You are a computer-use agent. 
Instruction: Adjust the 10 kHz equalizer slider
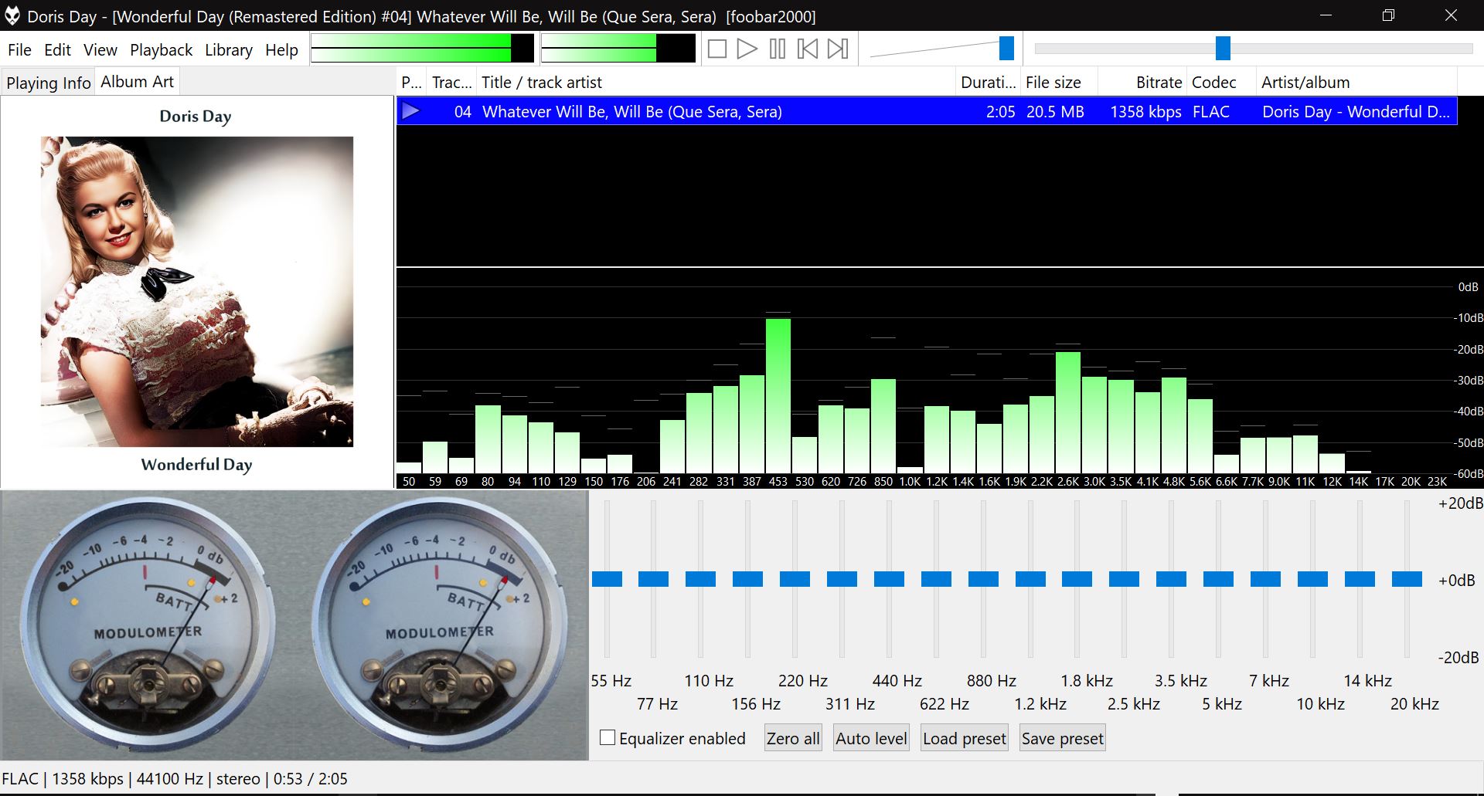(1312, 579)
